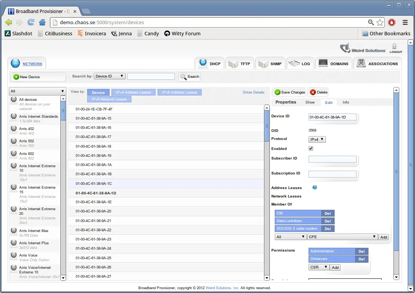Open the DOMAINS section icon

pyautogui.click(x=323, y=63)
